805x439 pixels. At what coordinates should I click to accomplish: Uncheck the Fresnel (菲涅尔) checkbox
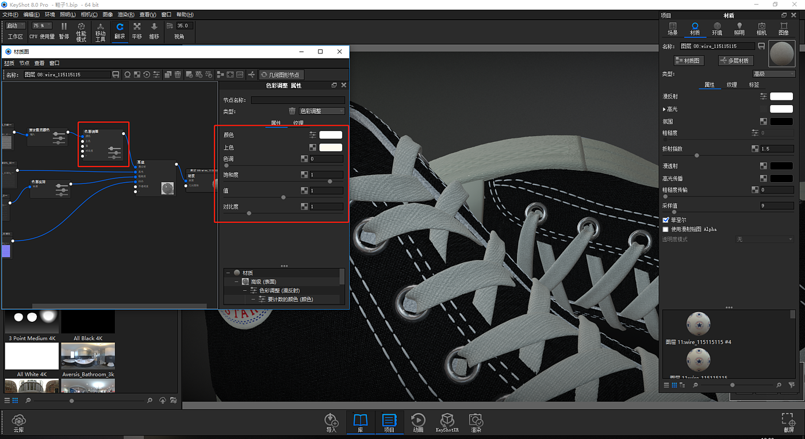pos(666,220)
